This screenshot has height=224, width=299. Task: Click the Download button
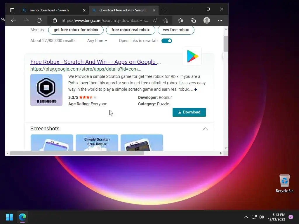(x=189, y=112)
